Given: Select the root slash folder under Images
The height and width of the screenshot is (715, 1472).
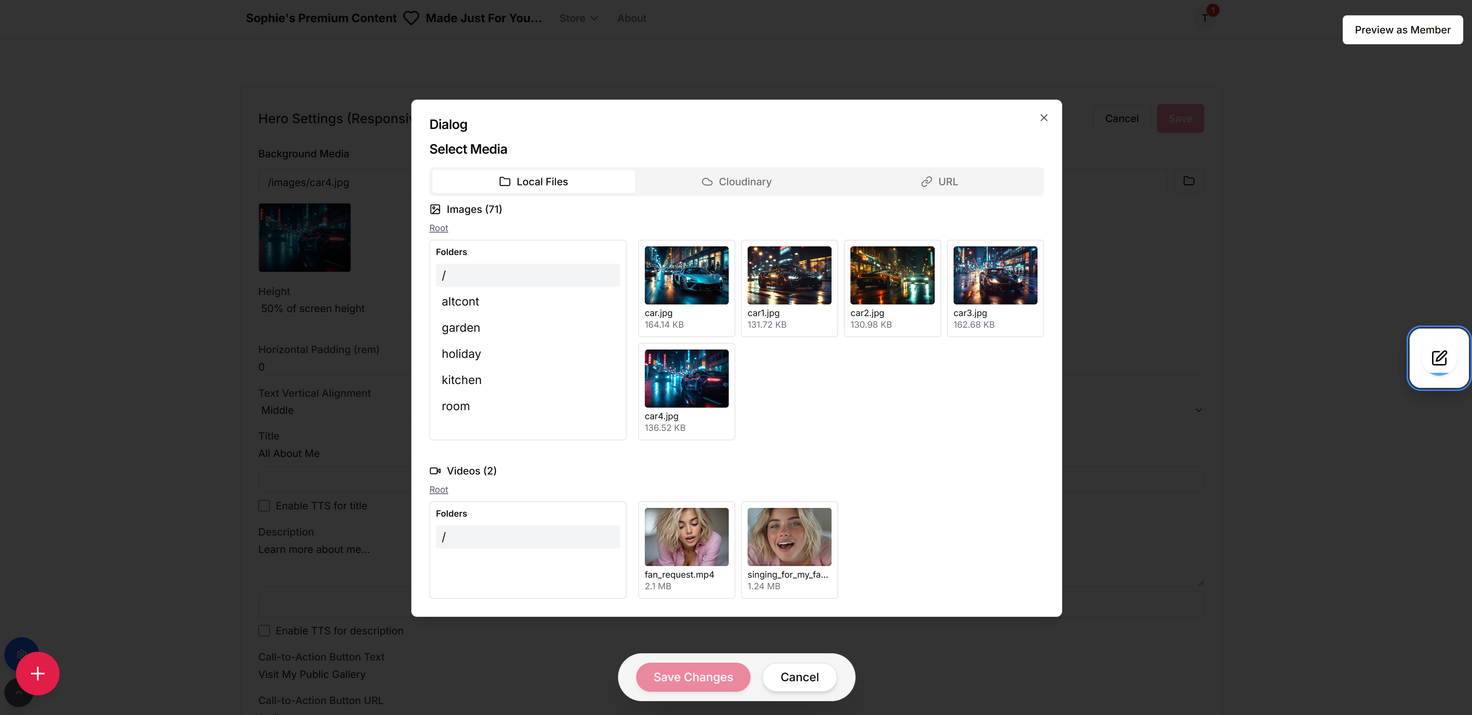Looking at the screenshot, I should (x=527, y=275).
